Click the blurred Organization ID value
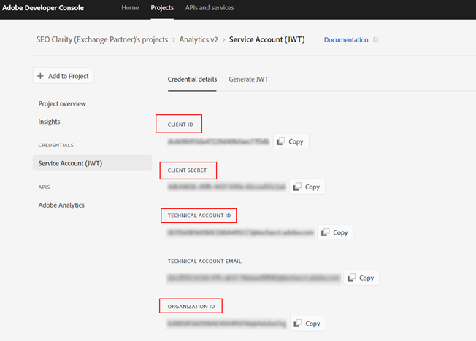This screenshot has height=341, width=476. [227, 324]
